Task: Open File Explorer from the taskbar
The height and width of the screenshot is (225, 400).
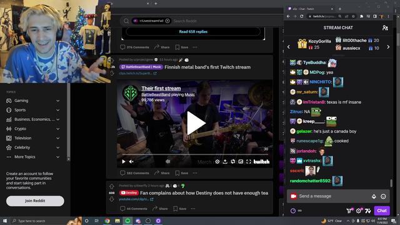Action: click(117, 221)
